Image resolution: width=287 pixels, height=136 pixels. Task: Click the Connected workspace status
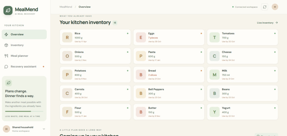coord(245,7)
